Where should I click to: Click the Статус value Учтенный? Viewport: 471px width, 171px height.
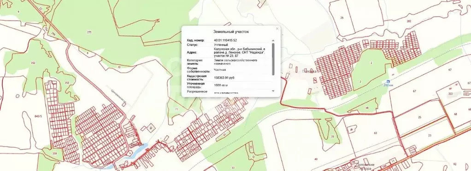(x=221, y=45)
